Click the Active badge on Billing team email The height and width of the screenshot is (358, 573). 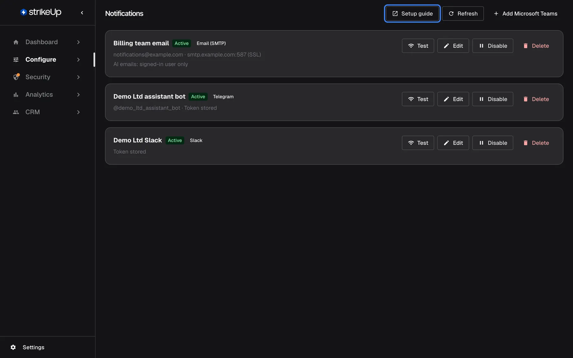(x=181, y=43)
